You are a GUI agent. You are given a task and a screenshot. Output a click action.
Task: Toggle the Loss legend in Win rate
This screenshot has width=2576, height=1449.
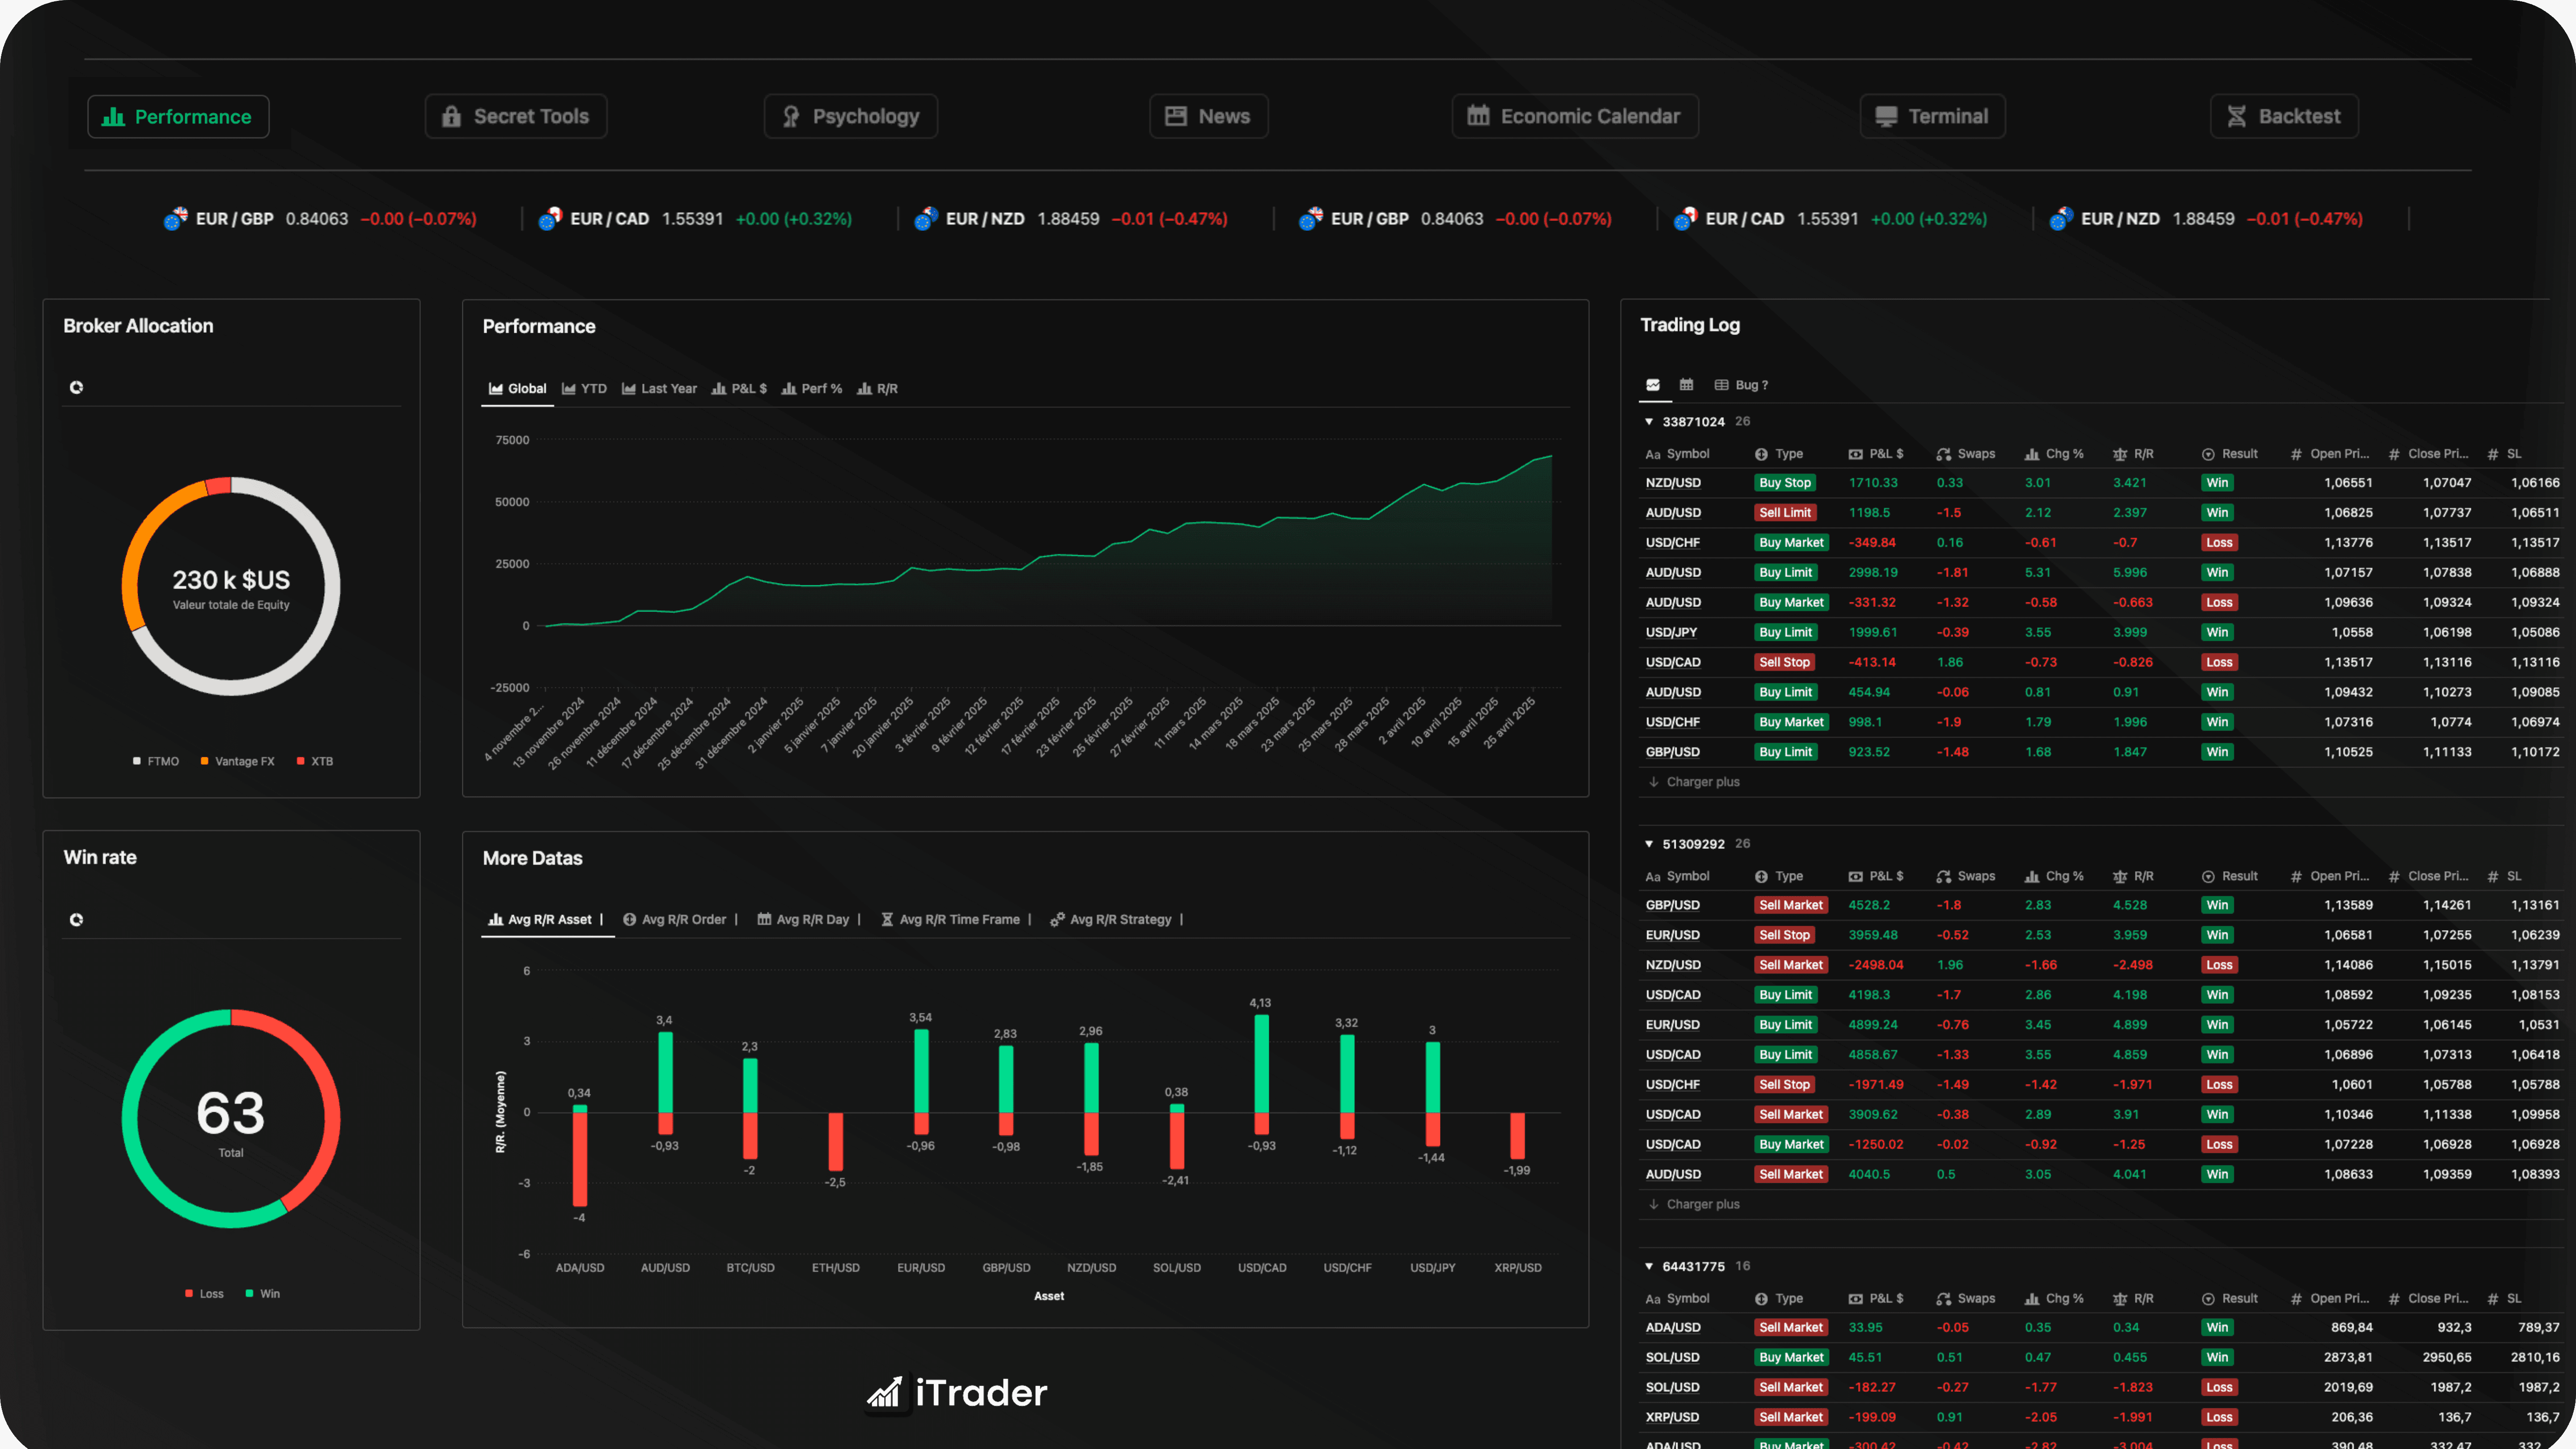[205, 1293]
